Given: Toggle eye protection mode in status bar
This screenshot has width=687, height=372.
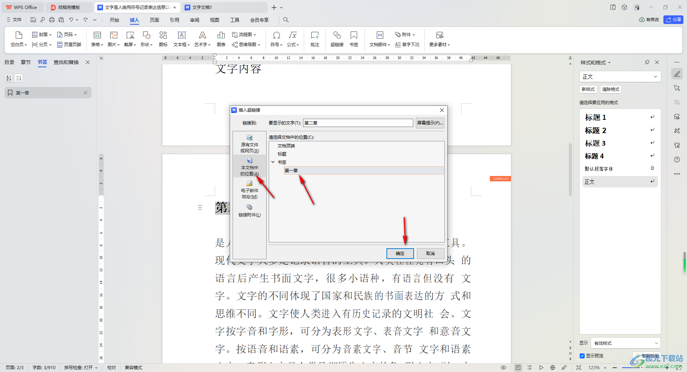Looking at the screenshot, I should 503,367.
